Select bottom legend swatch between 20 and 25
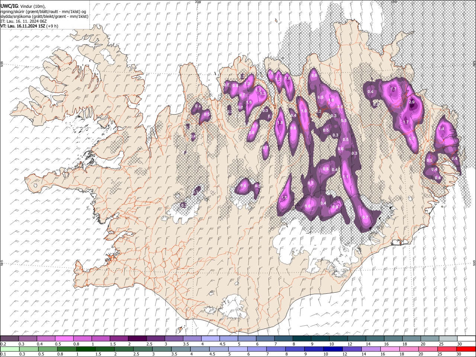Screen dimensions: 476x357 (x=428, y=349)
